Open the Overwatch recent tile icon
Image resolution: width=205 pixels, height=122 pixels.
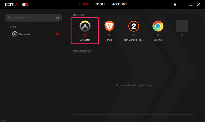85,26
